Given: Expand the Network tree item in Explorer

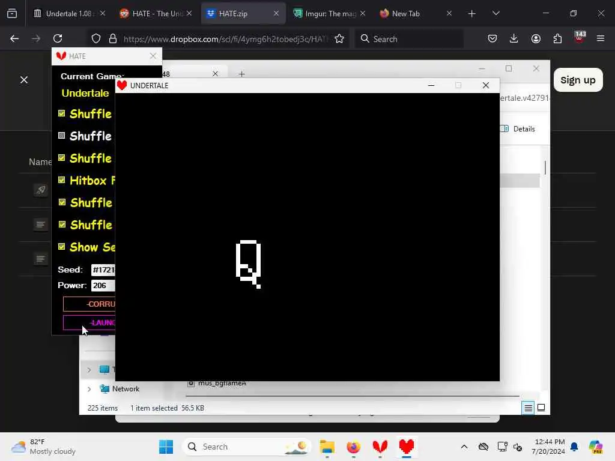Looking at the screenshot, I should point(89,389).
